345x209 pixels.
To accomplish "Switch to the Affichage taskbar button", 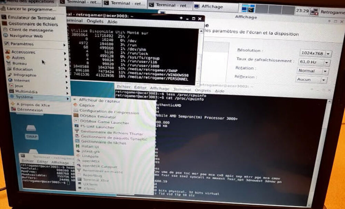I will (x=215, y=6).
